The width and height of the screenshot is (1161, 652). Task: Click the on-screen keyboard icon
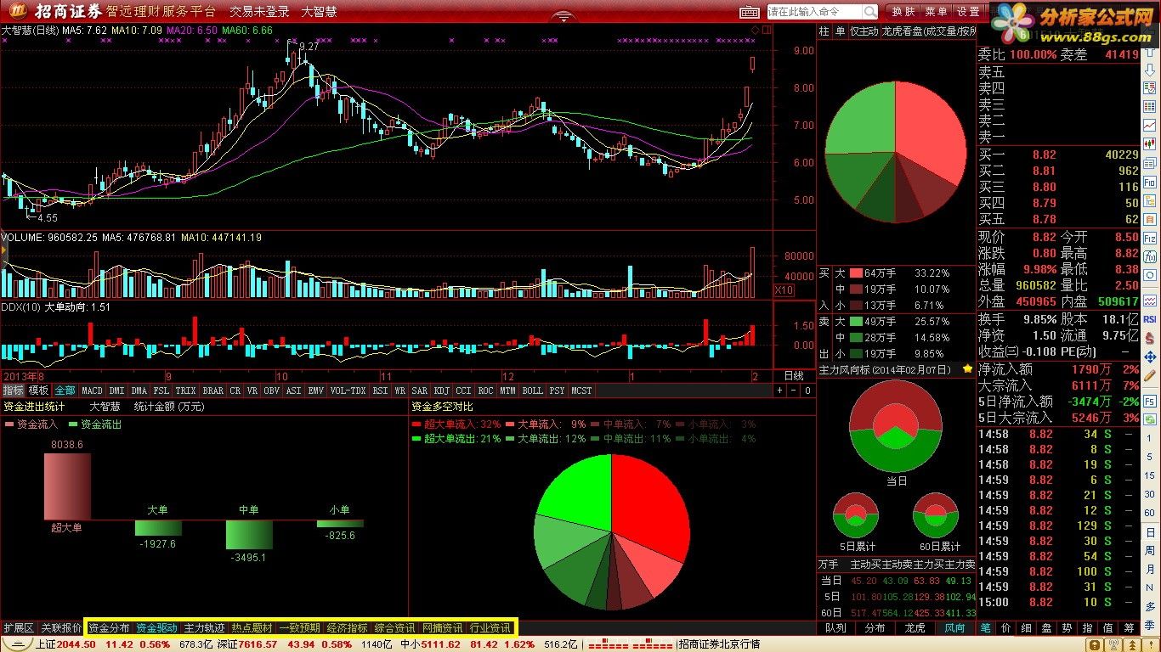[748, 12]
